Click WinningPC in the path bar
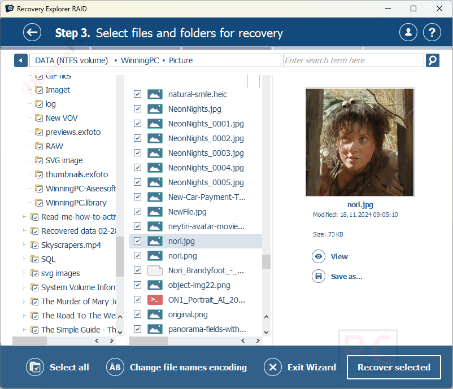This screenshot has height=389, width=453. pyautogui.click(x=140, y=60)
